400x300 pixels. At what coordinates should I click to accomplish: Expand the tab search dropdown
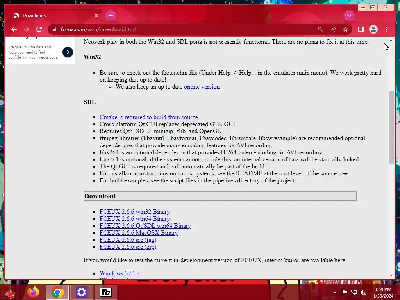coord(349,16)
